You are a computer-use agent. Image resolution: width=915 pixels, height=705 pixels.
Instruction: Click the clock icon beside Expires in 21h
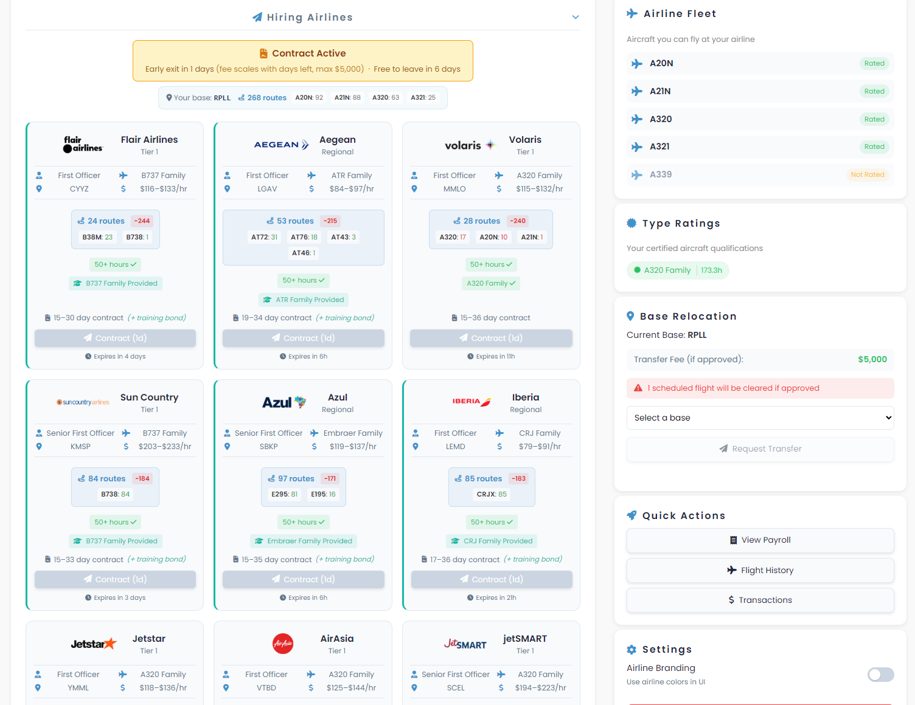tap(470, 598)
